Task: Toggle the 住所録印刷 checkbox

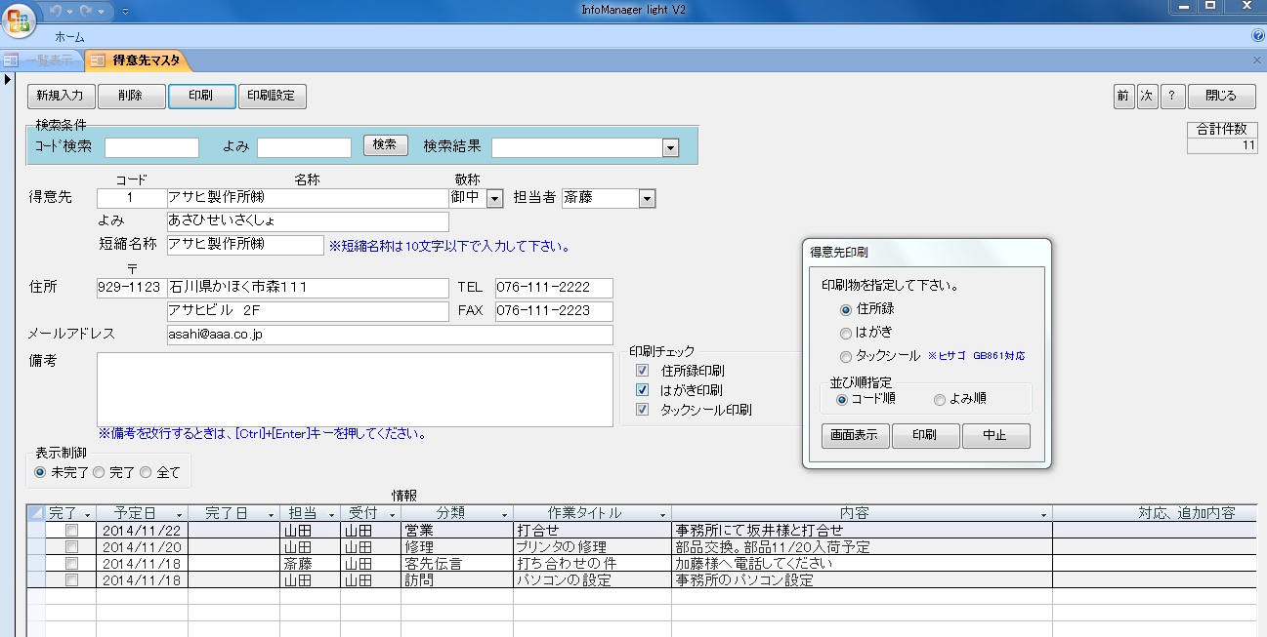Action: (x=642, y=371)
